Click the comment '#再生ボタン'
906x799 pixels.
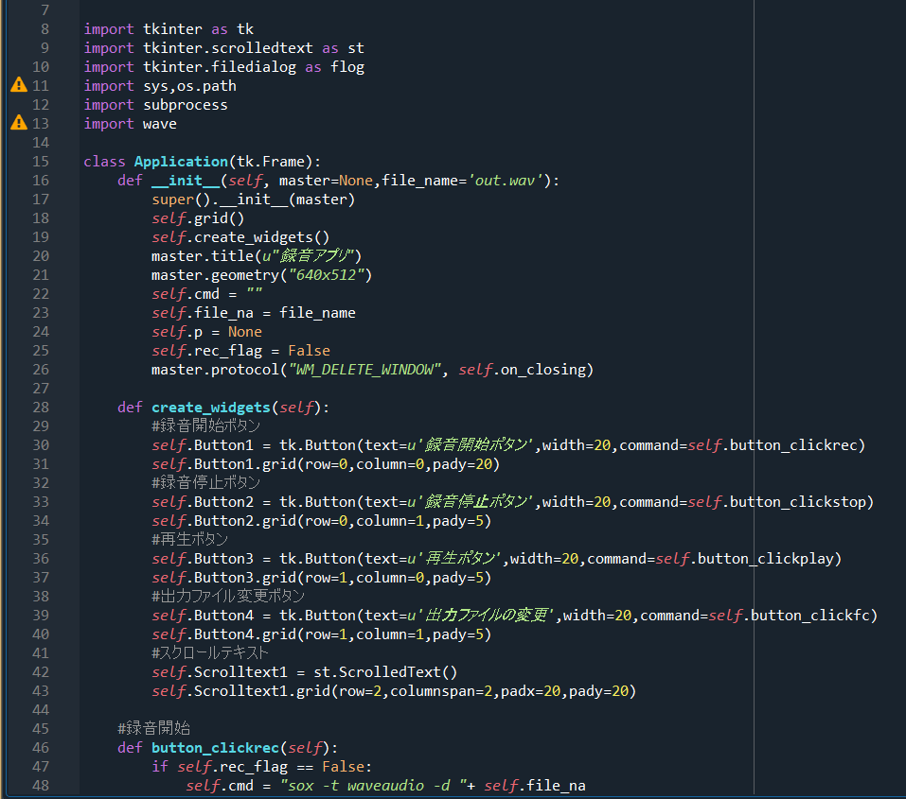pyautogui.click(x=189, y=539)
